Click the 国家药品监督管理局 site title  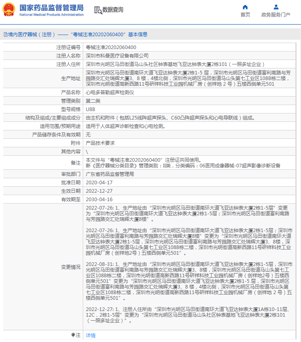point(51,8)
